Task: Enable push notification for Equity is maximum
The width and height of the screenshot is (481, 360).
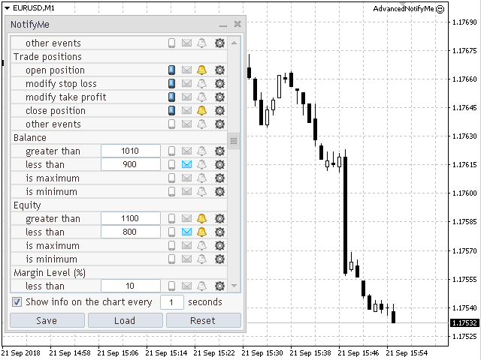Action: tap(172, 245)
